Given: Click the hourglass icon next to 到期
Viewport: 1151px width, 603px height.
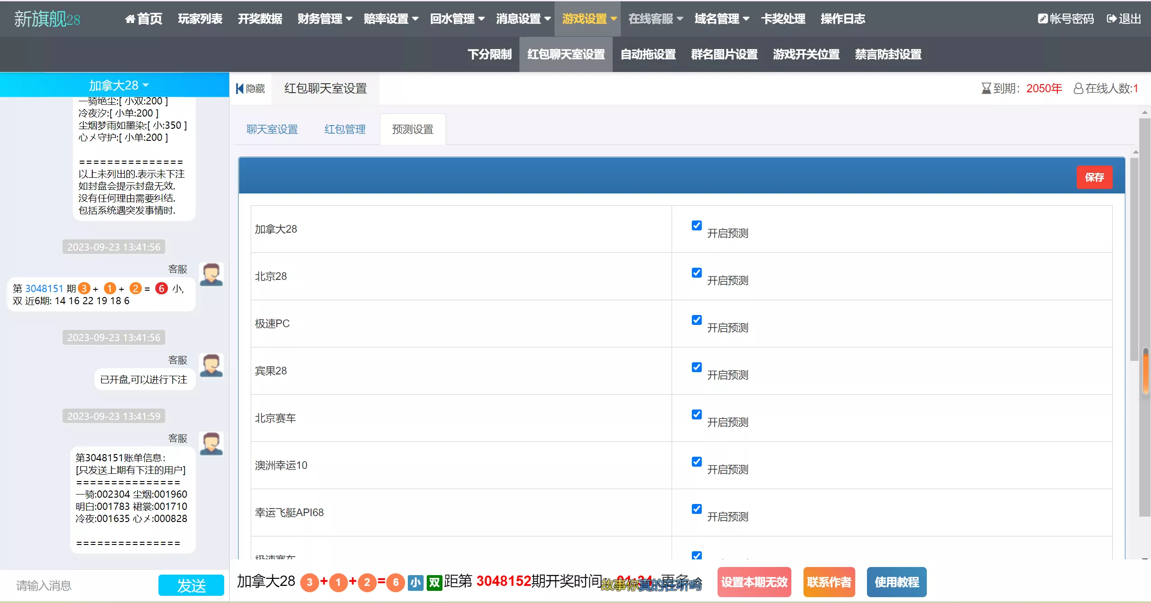Looking at the screenshot, I should (986, 88).
